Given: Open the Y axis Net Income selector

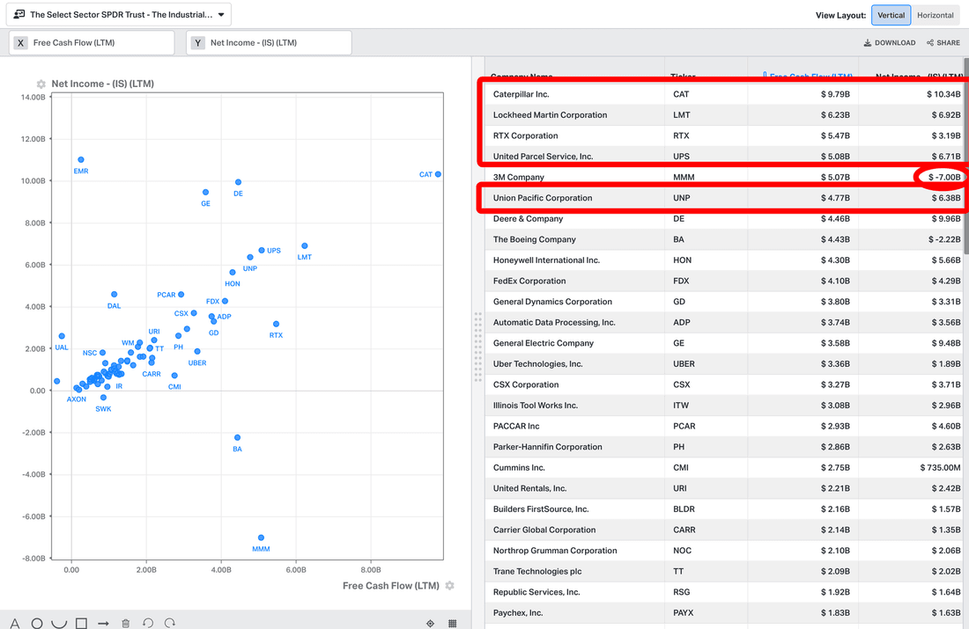Looking at the screenshot, I should [x=270, y=42].
